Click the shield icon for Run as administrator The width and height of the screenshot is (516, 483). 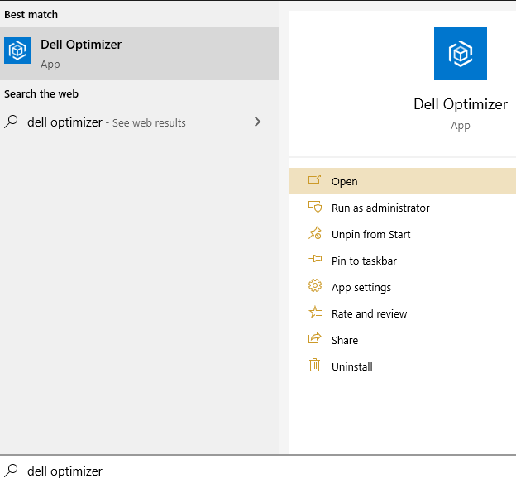[314, 208]
